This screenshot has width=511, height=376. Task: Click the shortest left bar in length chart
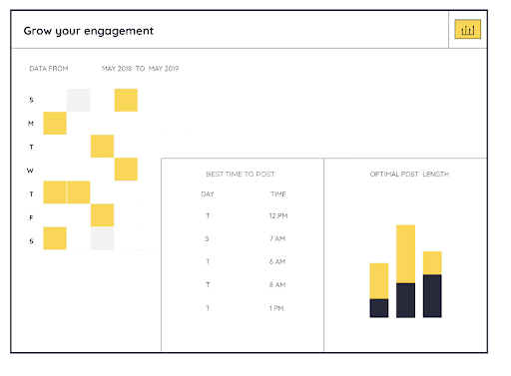click(379, 290)
